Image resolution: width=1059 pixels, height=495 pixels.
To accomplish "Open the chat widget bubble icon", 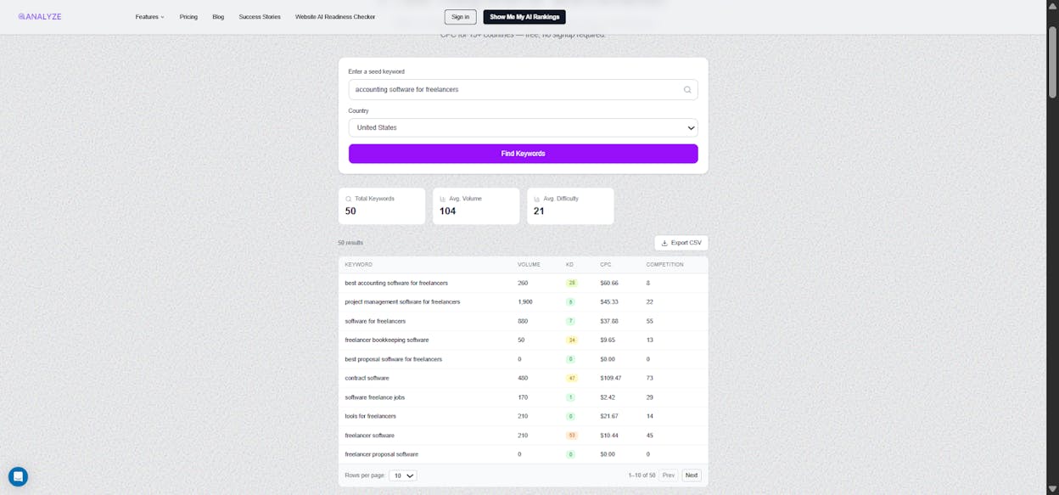I will pos(18,476).
